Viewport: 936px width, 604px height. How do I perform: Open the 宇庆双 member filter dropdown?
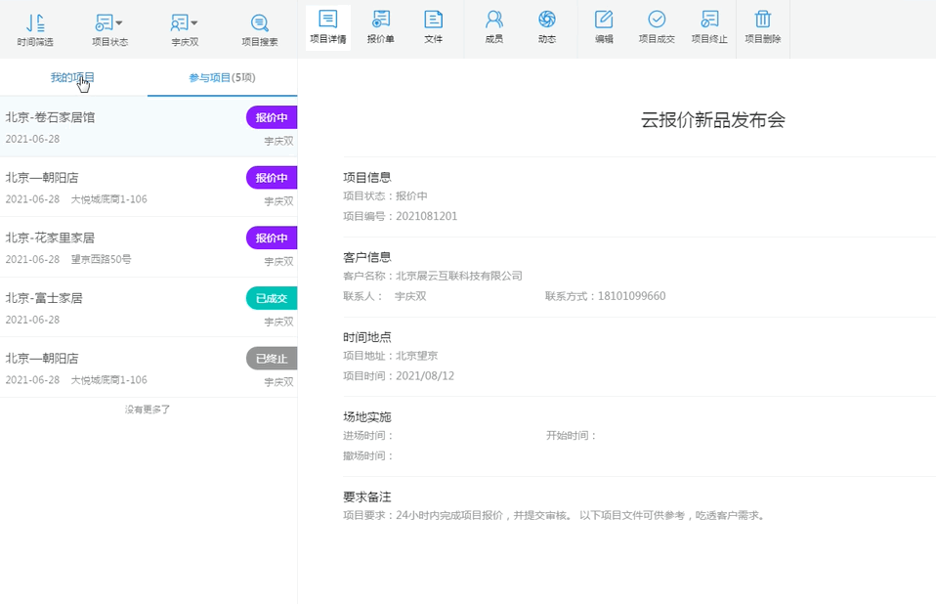click(185, 29)
